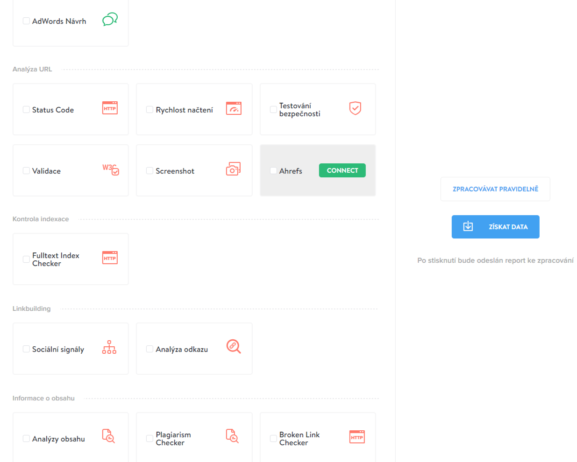Click the AdWords Návrh chat bubbles icon
577x462 pixels.
110,20
